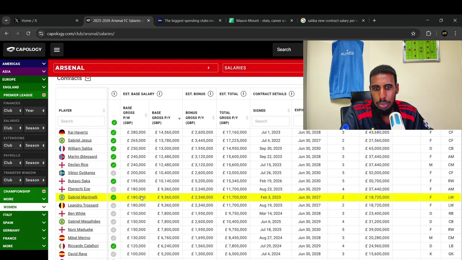Sort by Base Gross P/Y column
The image size is (462, 260).
(179, 119)
